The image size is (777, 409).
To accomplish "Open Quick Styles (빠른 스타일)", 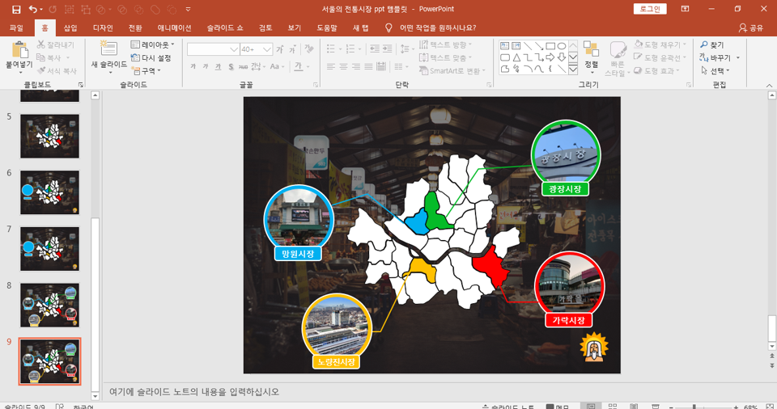I will click(x=617, y=58).
